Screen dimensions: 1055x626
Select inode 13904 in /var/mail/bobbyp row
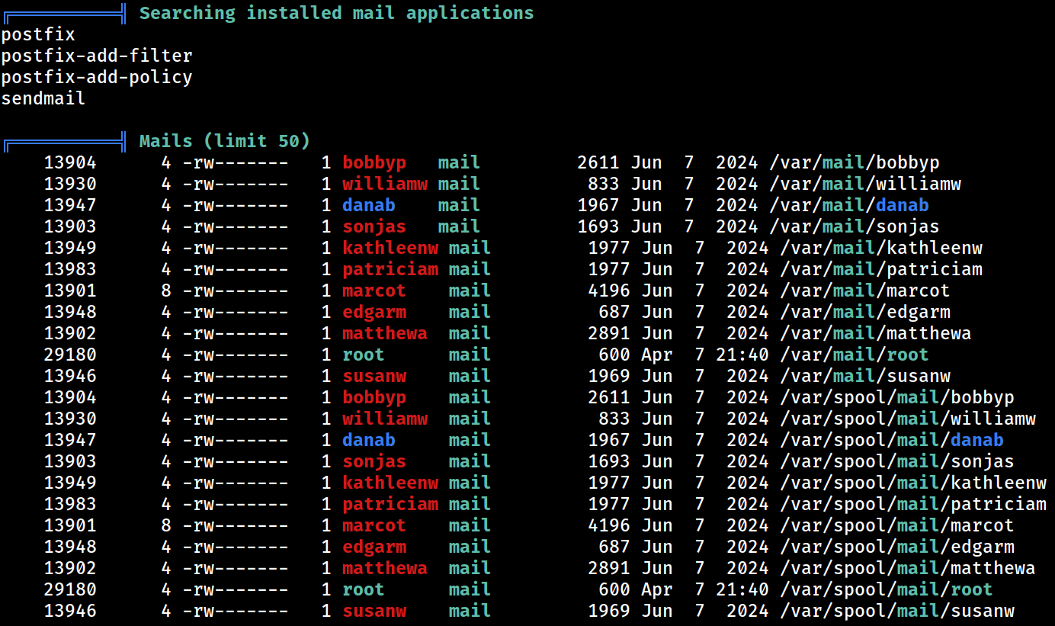[x=70, y=162]
